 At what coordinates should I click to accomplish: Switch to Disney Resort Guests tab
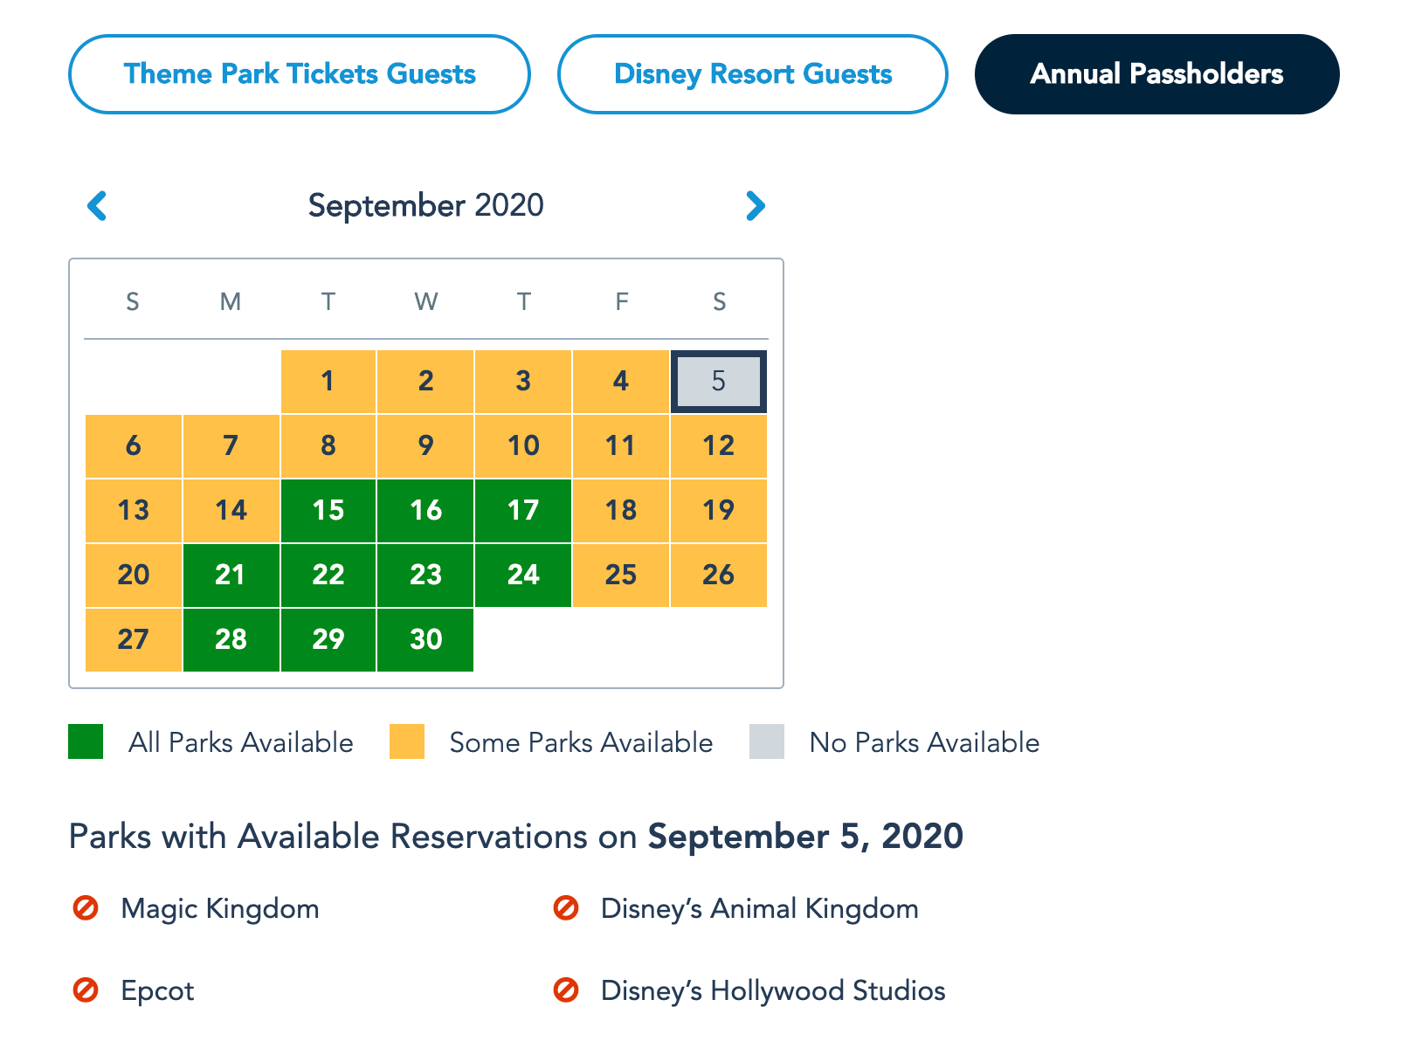point(752,74)
